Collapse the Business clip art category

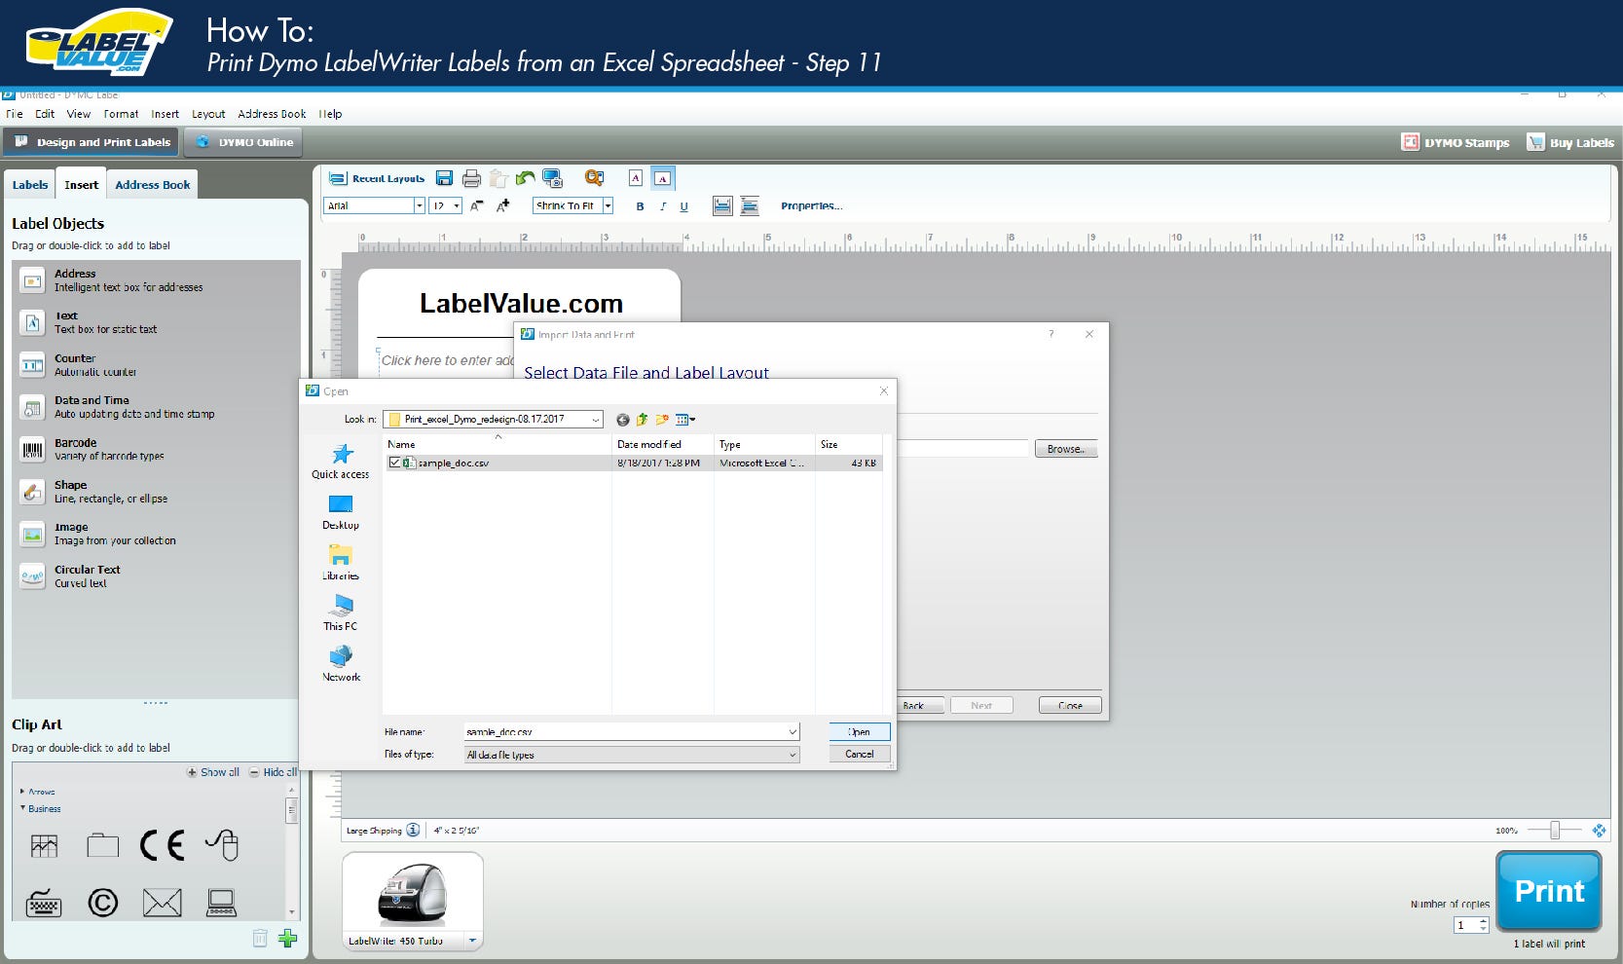[22, 808]
